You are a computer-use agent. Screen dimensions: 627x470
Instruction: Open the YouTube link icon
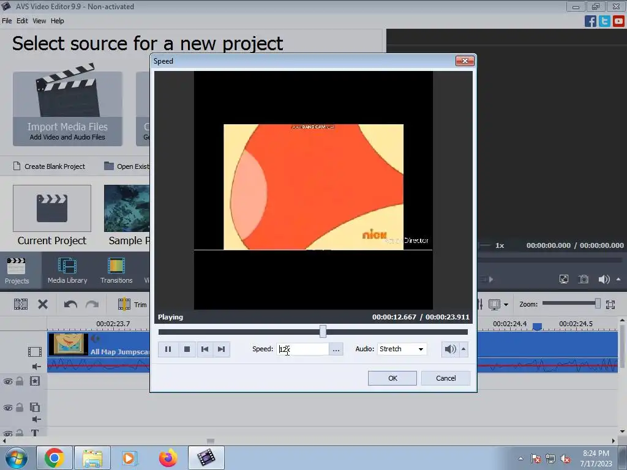(618, 21)
